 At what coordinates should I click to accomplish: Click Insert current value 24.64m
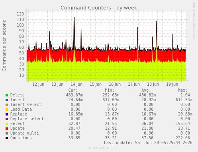[x=75, y=100]
